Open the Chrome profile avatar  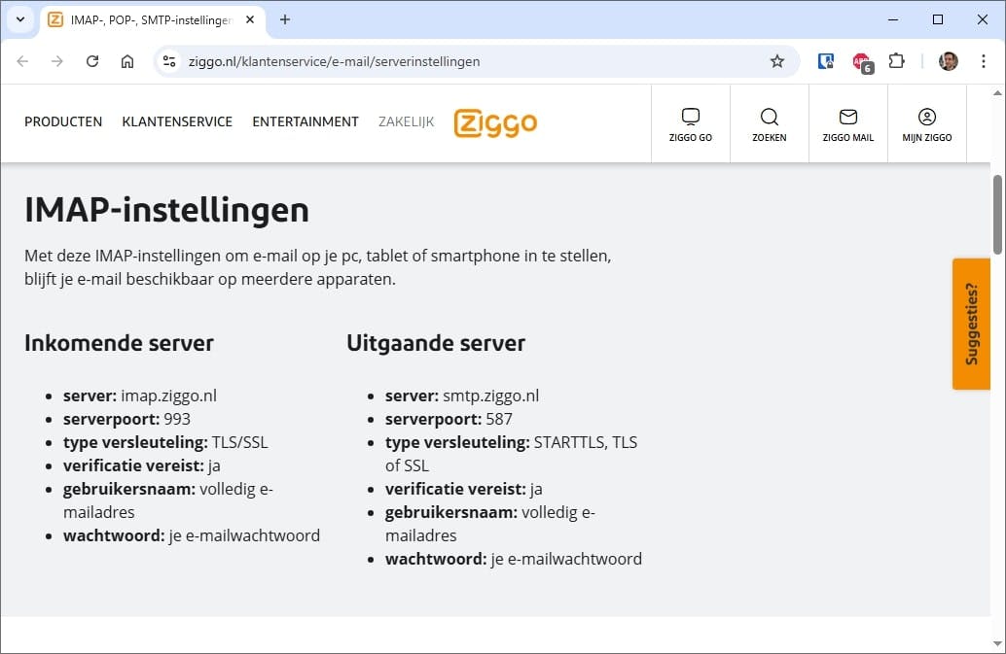(946, 60)
